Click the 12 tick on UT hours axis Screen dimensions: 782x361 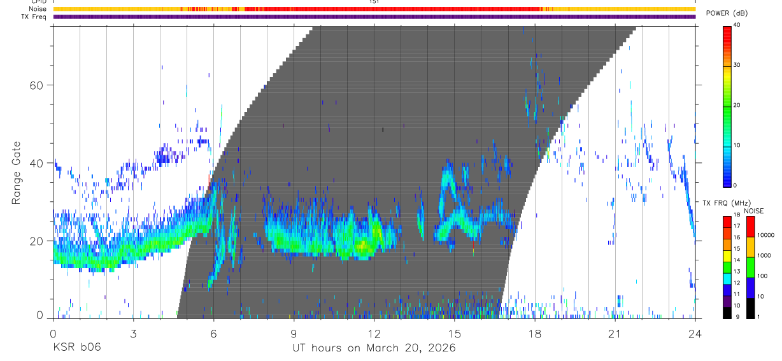click(374, 333)
